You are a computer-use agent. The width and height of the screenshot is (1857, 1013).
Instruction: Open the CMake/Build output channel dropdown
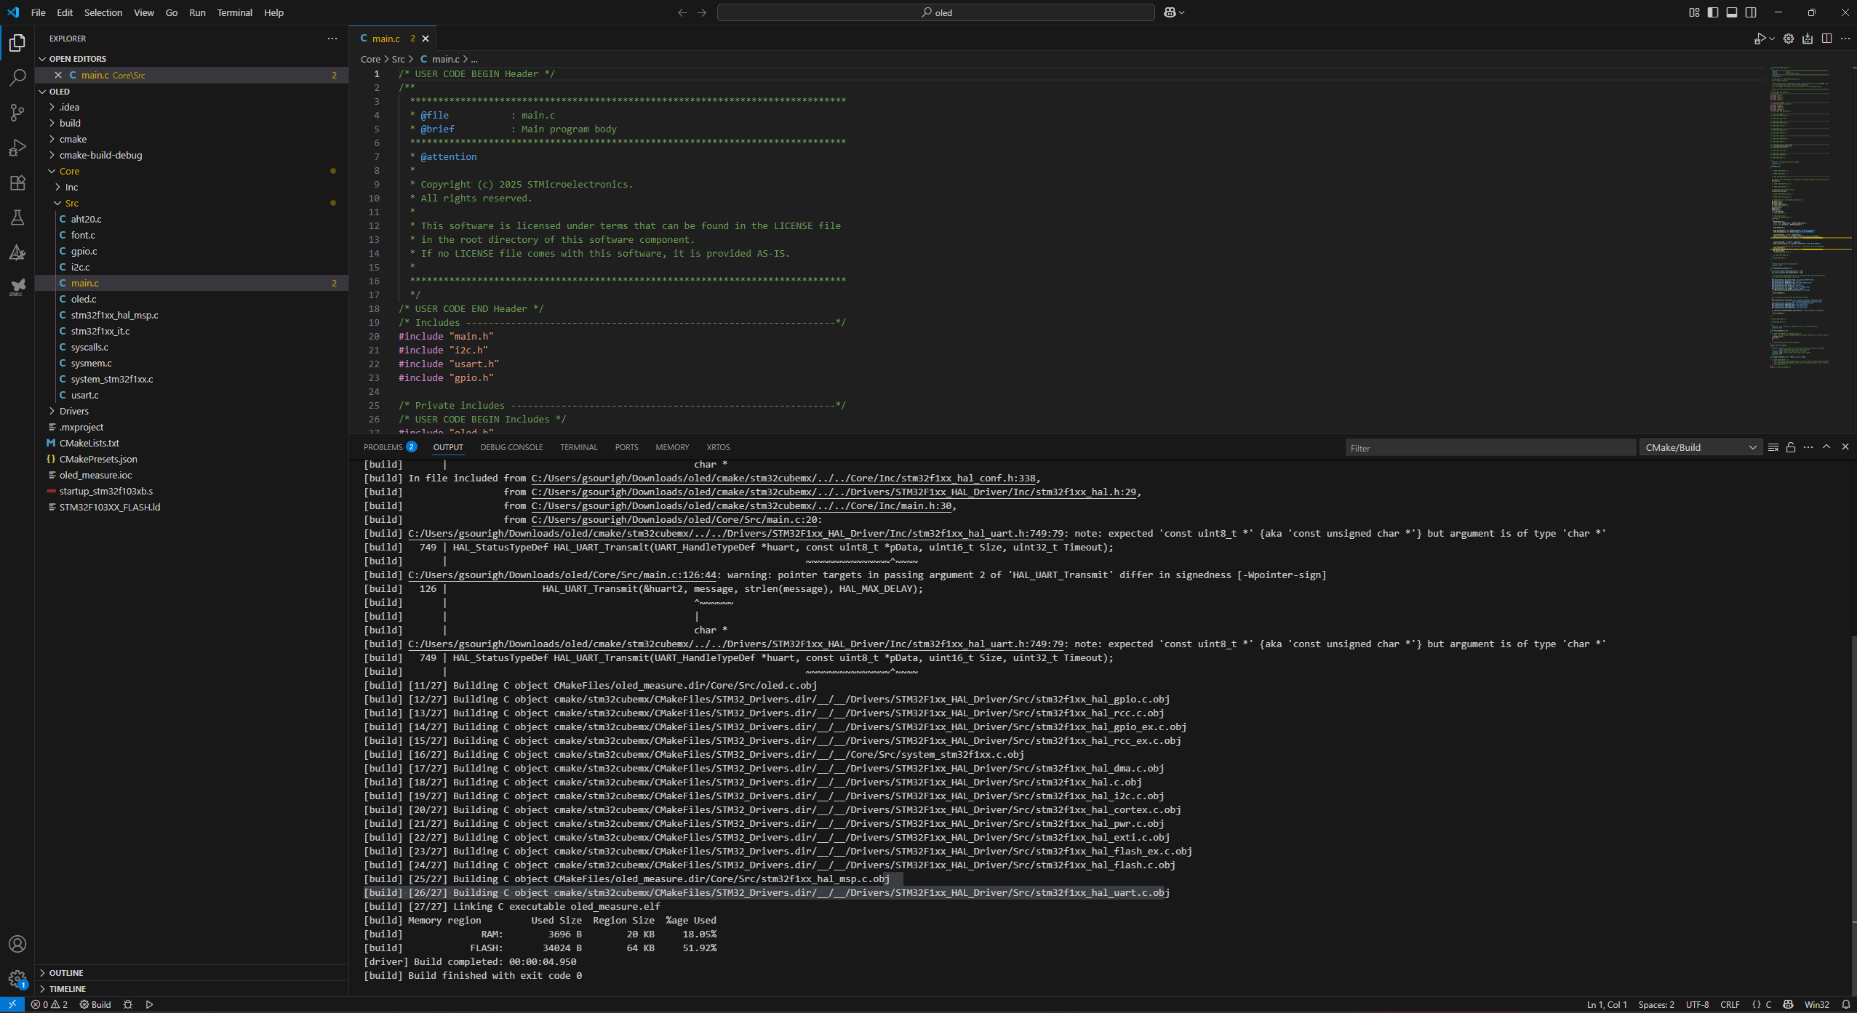[x=1700, y=447]
